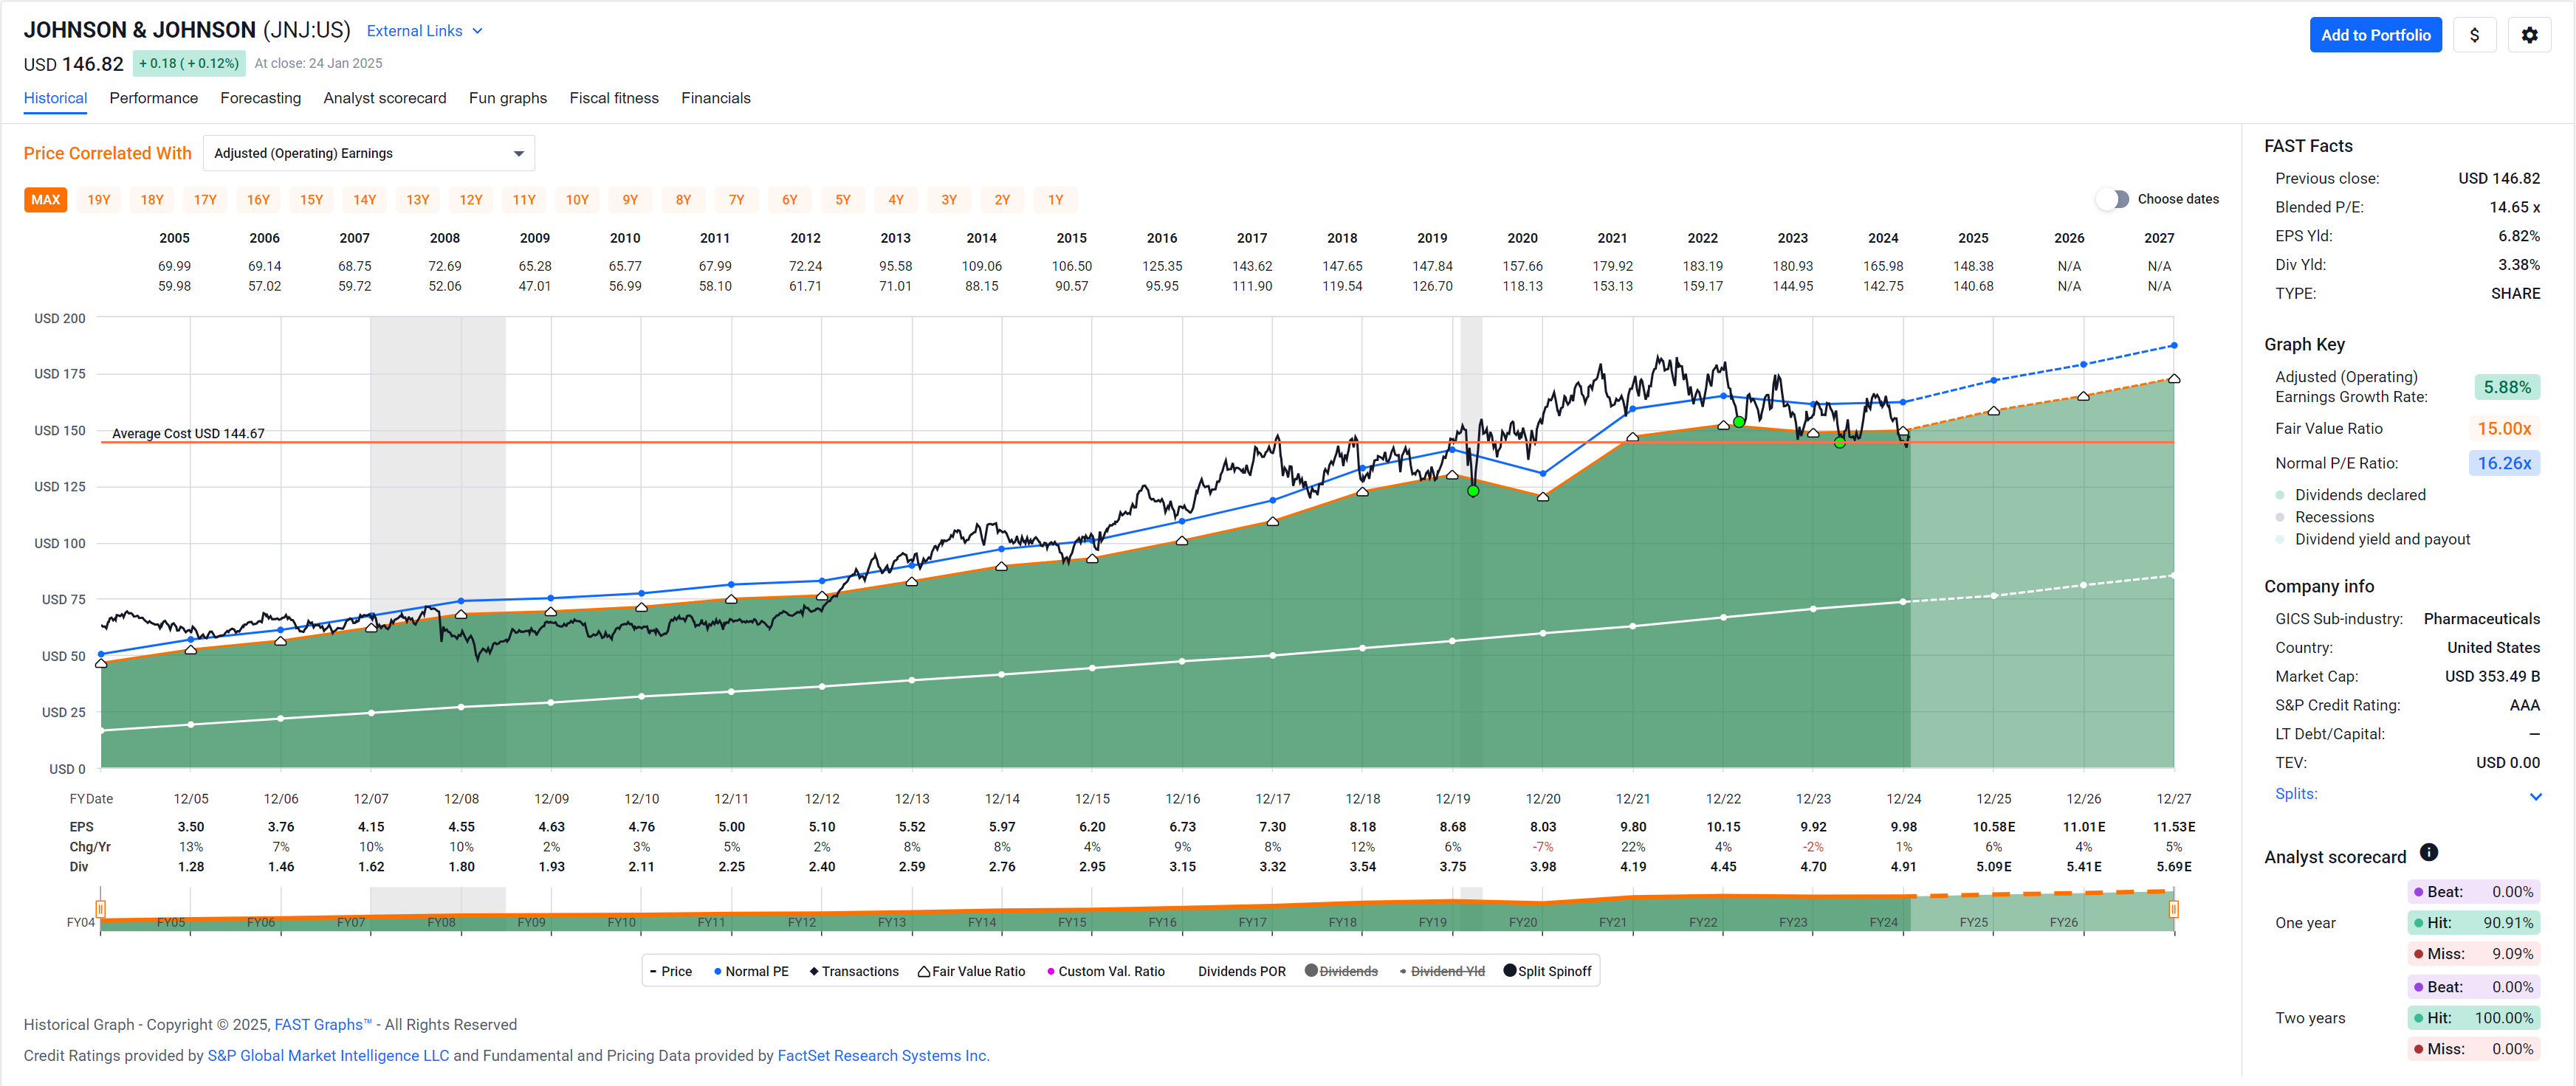
Task: Click the Market Cap USD 353.49 B value
Action: pos(2492,677)
